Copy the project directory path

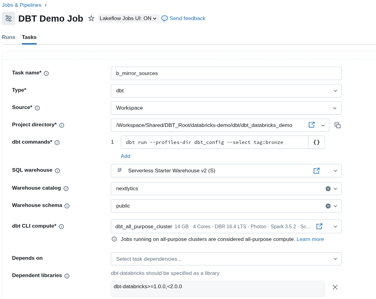pyautogui.click(x=338, y=125)
